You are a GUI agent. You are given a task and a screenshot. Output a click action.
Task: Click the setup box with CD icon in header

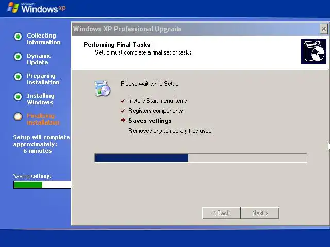313,51
